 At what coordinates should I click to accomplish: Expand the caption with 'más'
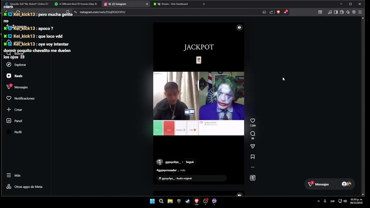(183, 170)
